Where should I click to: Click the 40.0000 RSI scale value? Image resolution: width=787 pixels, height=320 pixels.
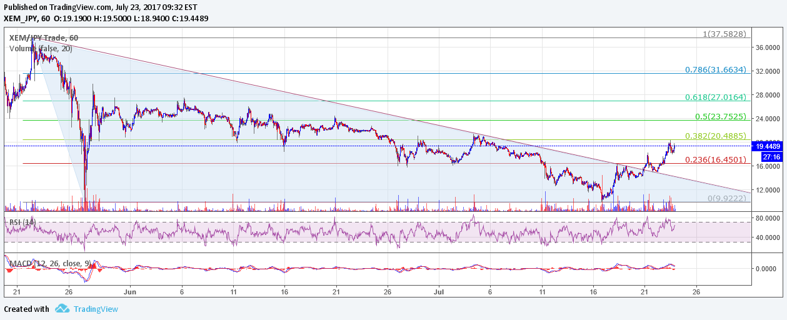768,237
